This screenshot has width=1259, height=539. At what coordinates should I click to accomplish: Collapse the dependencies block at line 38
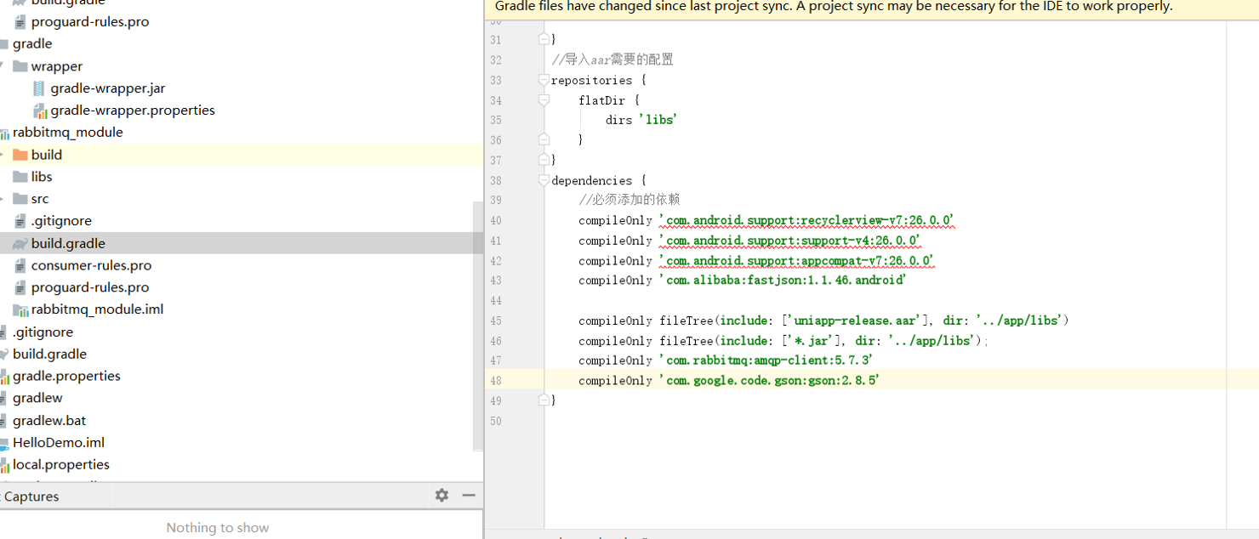click(544, 180)
